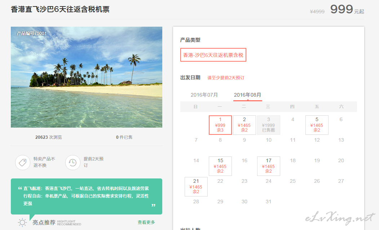Click the 亮点推荐 heading
The height and width of the screenshot is (230, 379).
coord(44,222)
